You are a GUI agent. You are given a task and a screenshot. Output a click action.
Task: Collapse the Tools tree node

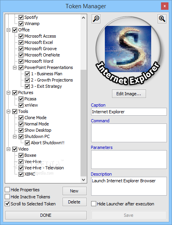click(x=9, y=111)
